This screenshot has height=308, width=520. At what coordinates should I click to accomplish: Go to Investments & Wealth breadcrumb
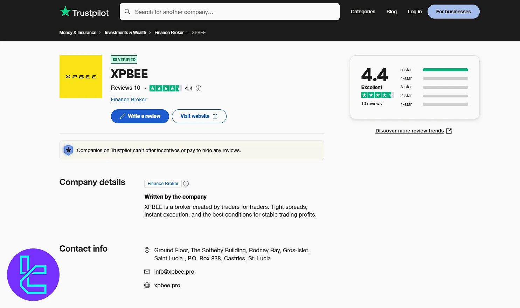125,33
